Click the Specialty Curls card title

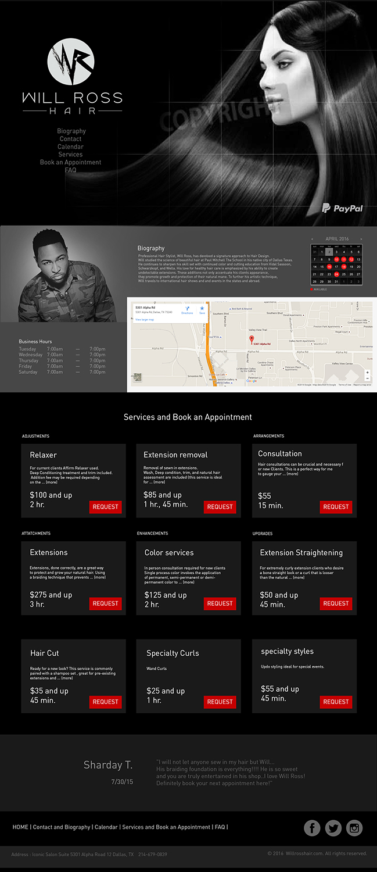coord(173,653)
